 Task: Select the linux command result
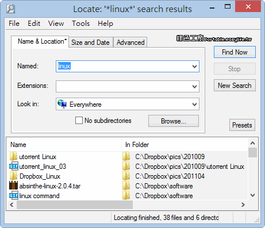click(x=39, y=196)
